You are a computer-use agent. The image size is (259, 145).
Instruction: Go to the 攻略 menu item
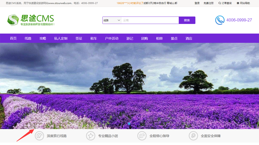point(43,39)
